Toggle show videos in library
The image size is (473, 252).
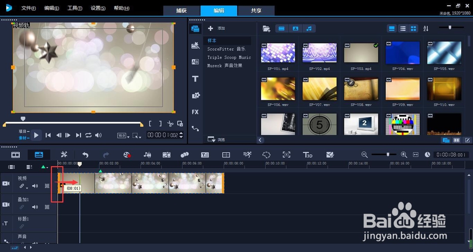[x=281, y=29]
